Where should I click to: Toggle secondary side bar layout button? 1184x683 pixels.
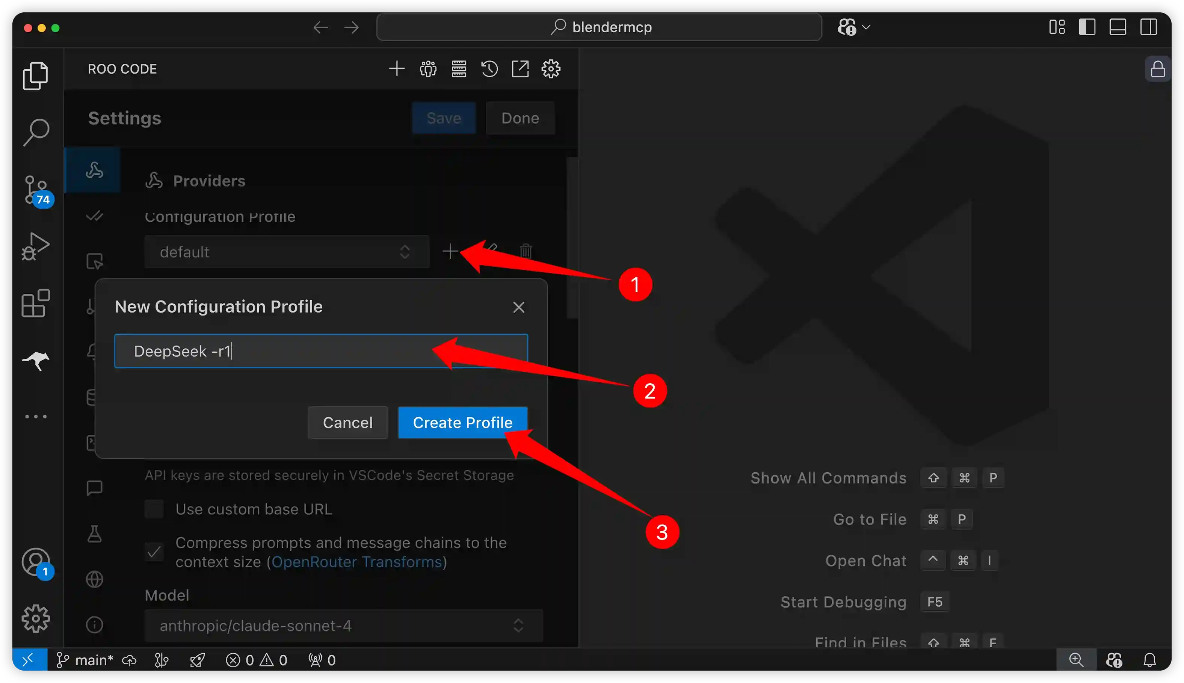pos(1148,27)
